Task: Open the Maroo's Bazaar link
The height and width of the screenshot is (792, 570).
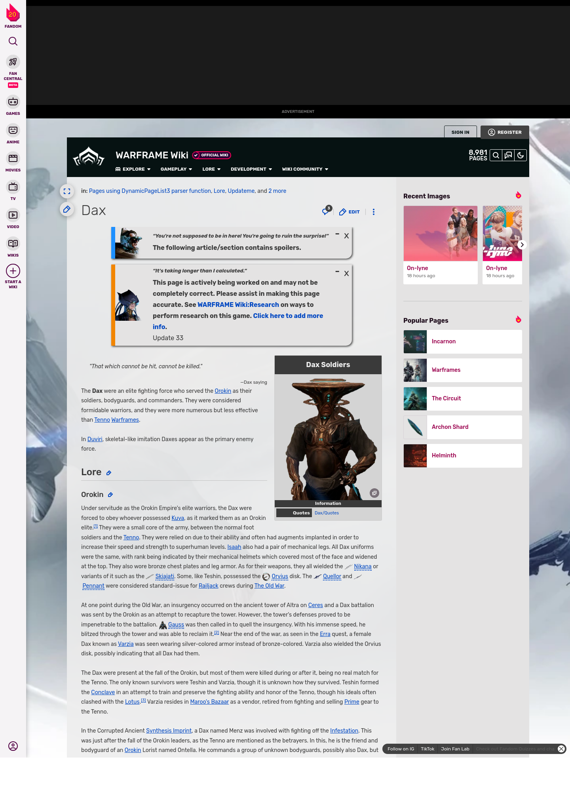Action: (209, 702)
